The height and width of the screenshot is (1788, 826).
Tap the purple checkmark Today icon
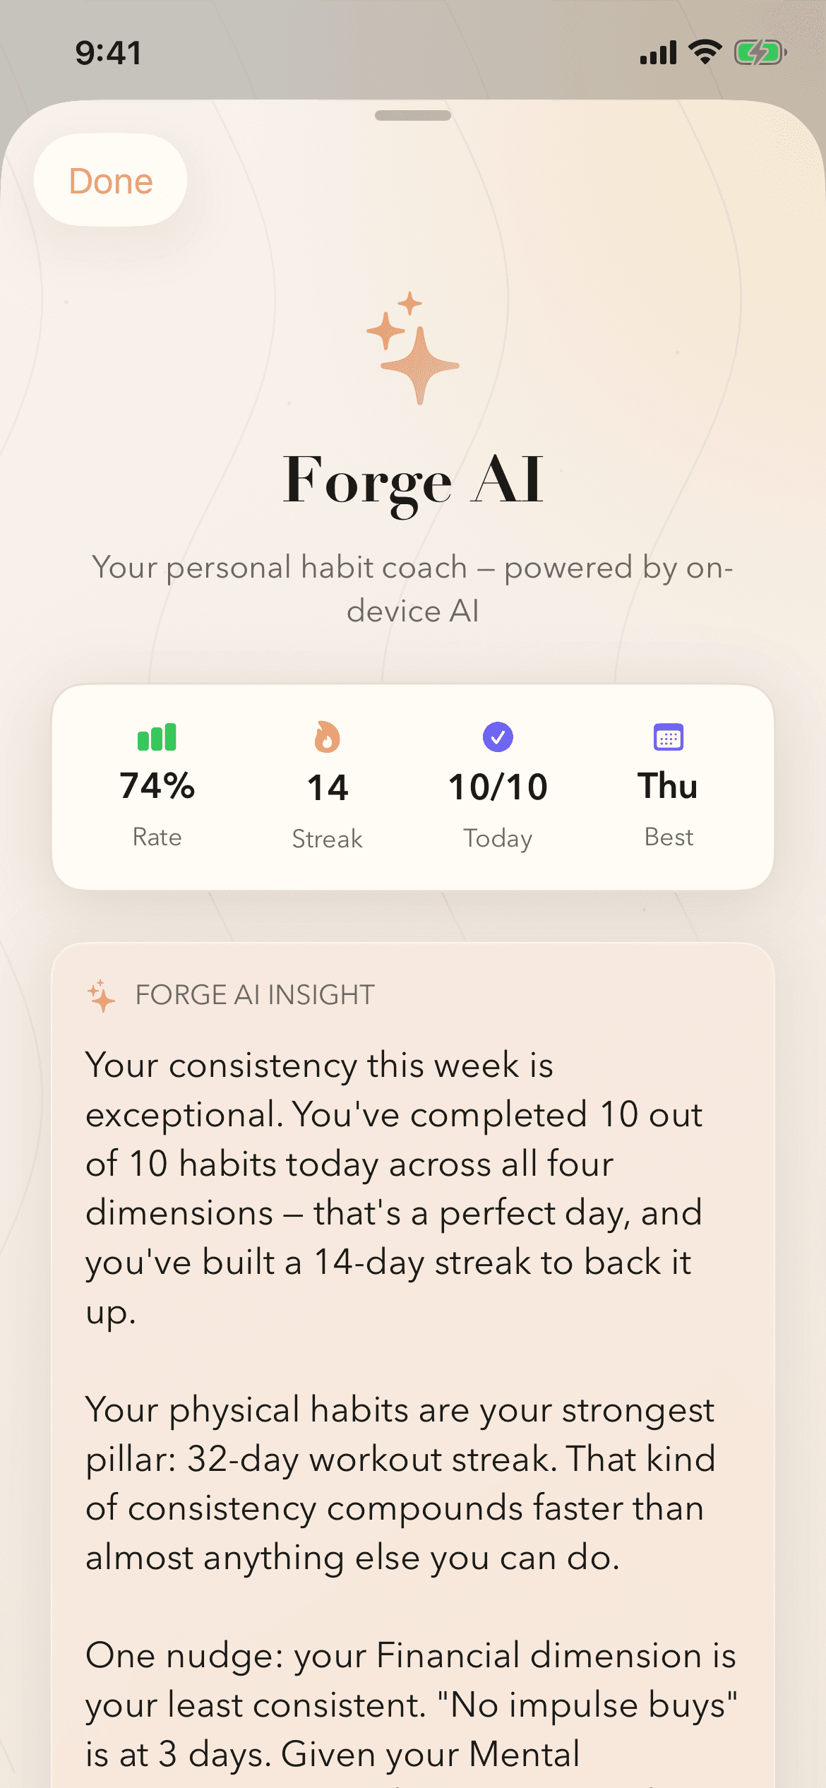[x=498, y=737]
